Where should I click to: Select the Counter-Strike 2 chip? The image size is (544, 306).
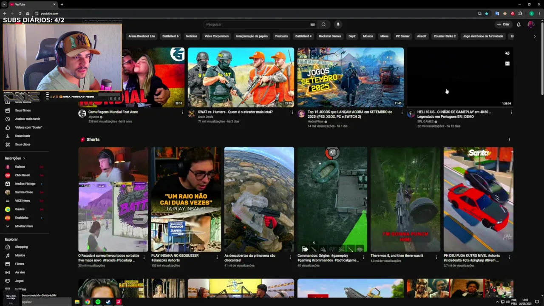coord(445,36)
